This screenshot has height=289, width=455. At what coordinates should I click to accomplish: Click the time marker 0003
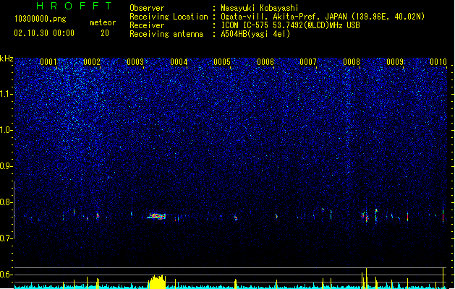[x=135, y=62]
